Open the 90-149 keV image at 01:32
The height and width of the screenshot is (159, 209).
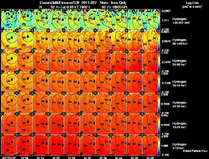click(x=87, y=41)
